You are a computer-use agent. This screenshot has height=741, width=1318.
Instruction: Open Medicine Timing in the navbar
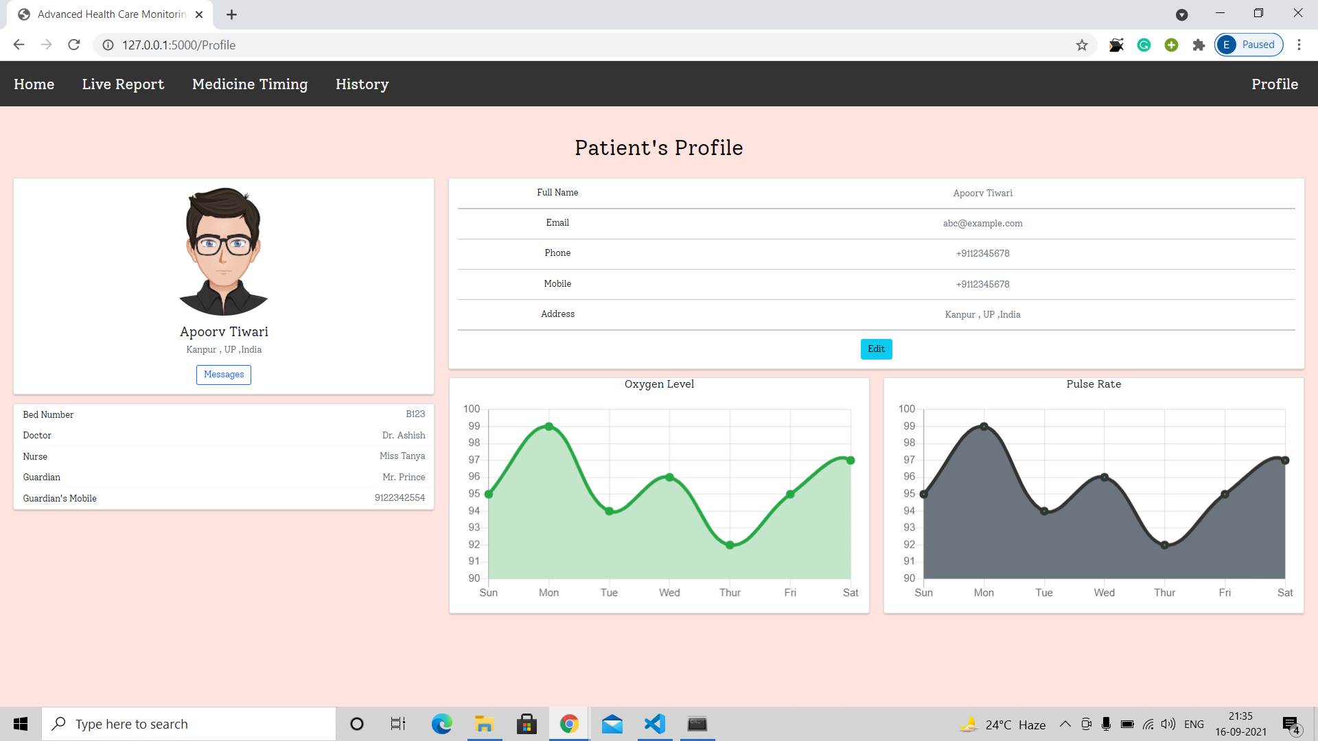(x=250, y=84)
